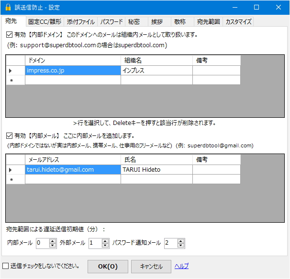Enable 送信チェックをしないでください checkbox

[x=5, y=266]
